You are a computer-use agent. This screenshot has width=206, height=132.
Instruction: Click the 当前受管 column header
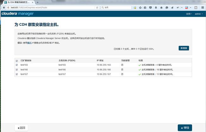tap(125, 60)
